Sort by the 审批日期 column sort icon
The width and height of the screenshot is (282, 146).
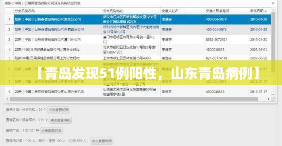[x=265, y=11]
